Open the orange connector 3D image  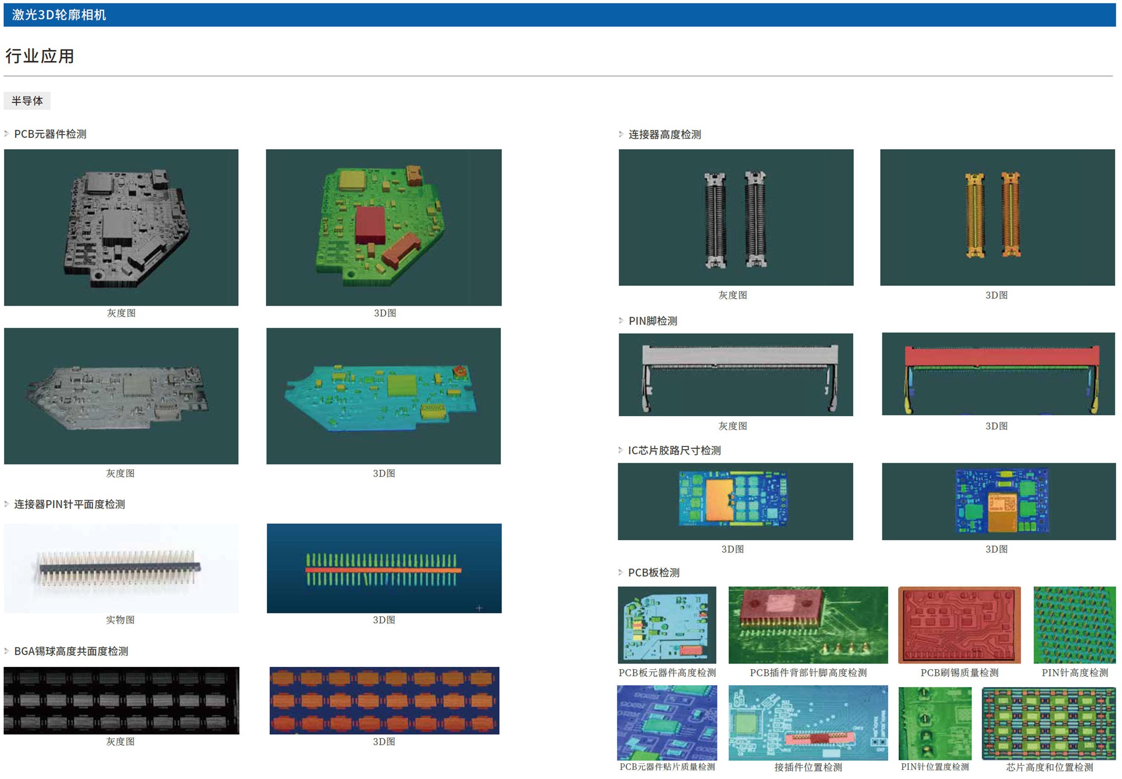[997, 217]
